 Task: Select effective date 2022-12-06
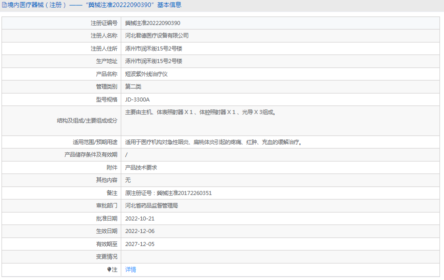pos(139,231)
